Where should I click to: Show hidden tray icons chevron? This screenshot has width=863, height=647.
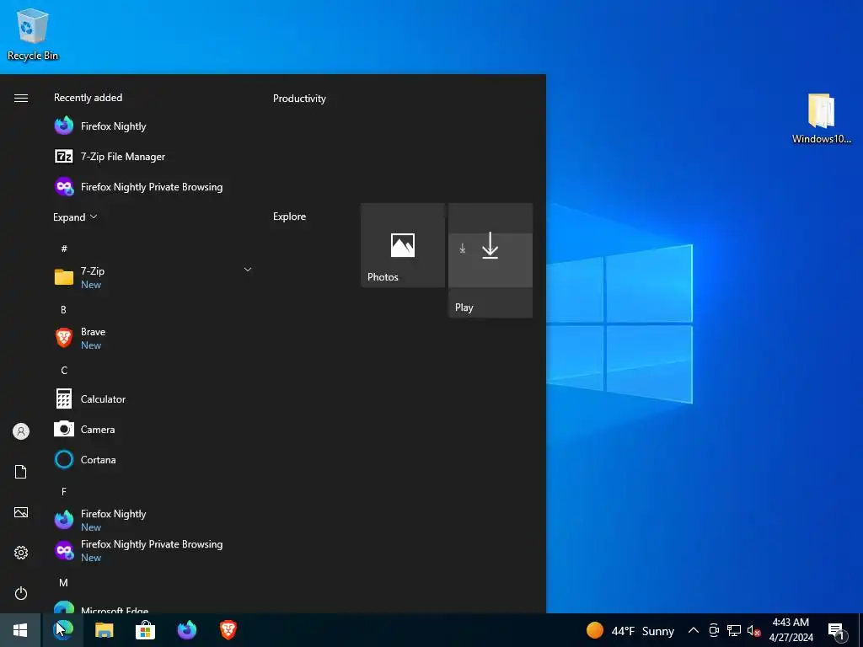(694, 630)
